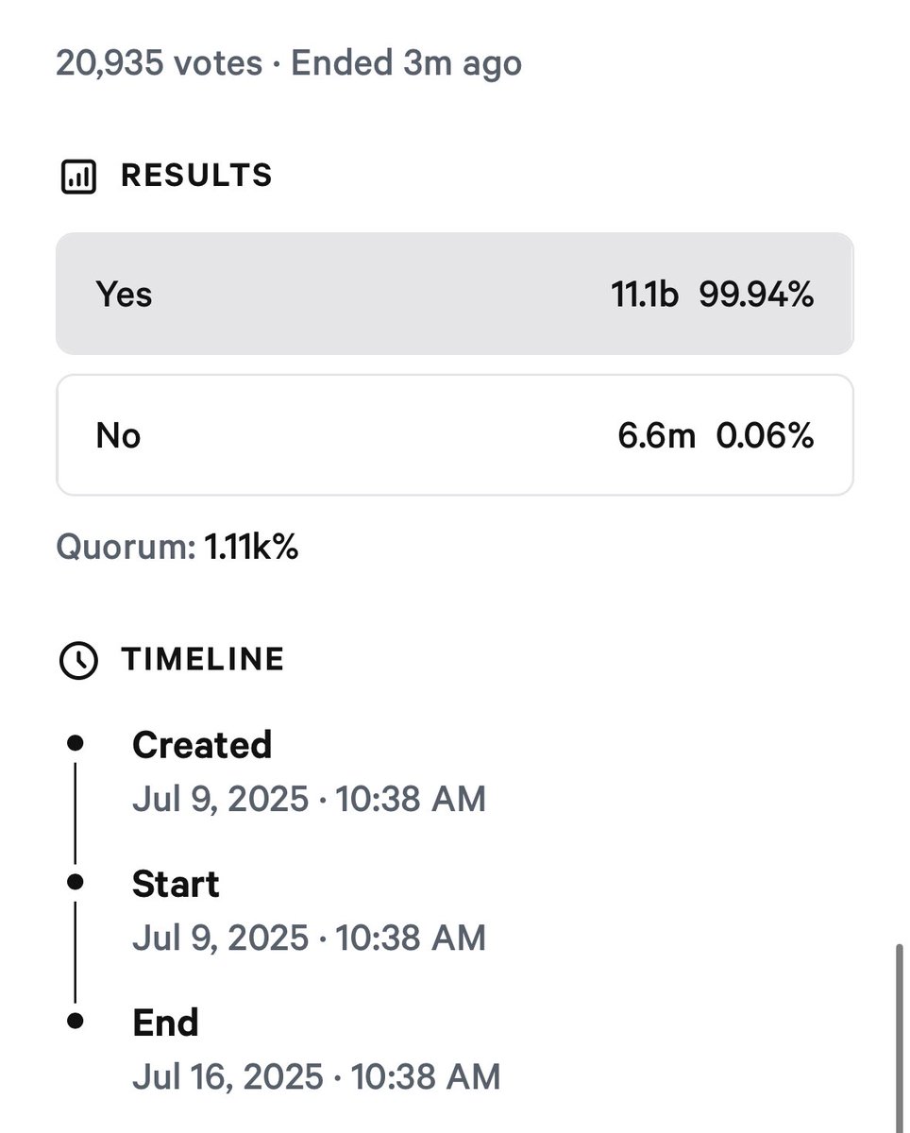Click the Timeline clock icon
Screen dimensions: 910x1133
tap(77, 660)
